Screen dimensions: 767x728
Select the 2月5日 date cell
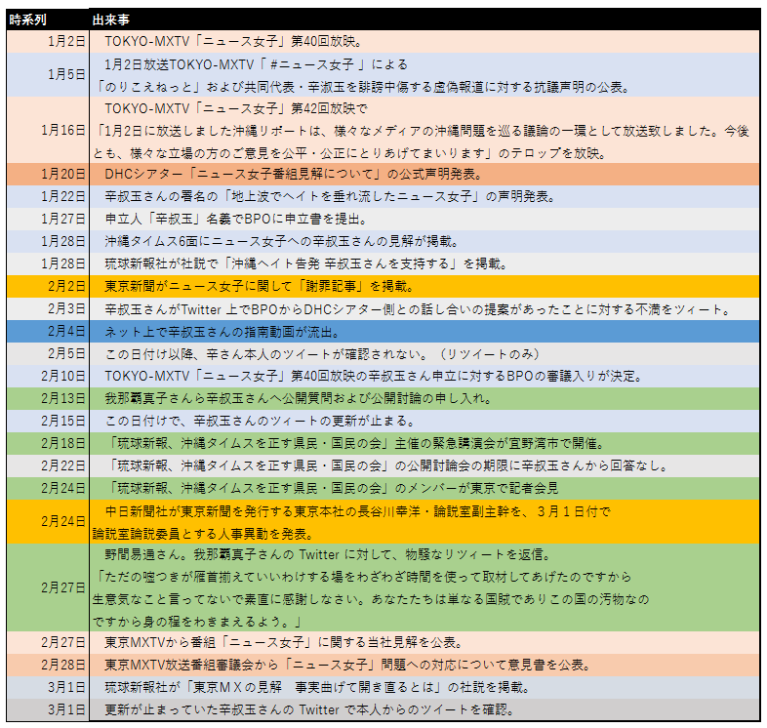point(48,353)
